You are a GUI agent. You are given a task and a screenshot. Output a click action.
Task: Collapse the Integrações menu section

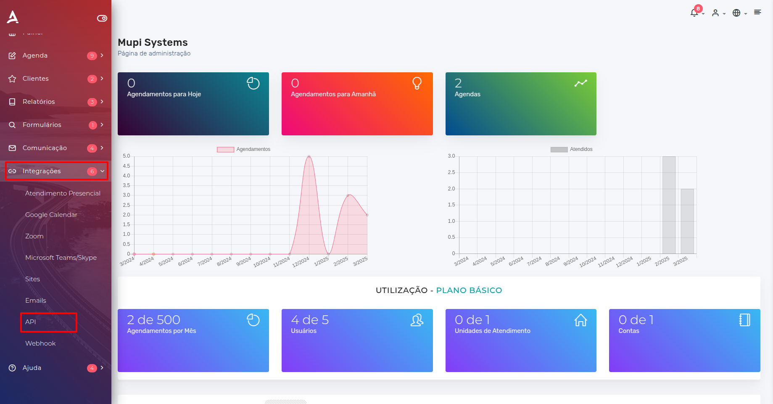click(x=56, y=171)
